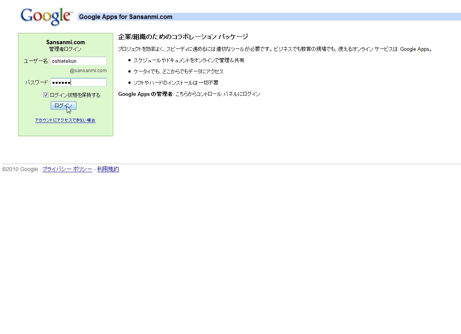461x334 pixels.
Task: Click the Google logo
Action: pos(47,17)
